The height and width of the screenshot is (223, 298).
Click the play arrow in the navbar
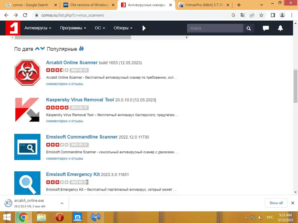click(144, 28)
